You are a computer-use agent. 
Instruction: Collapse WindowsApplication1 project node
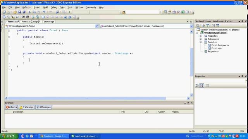point(197,33)
